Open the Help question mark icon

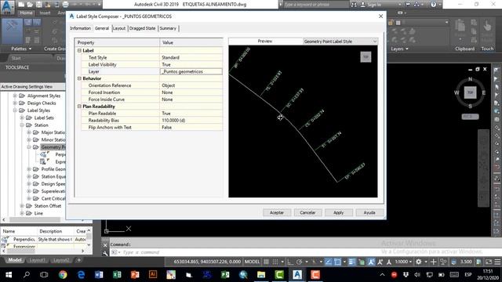click(433, 5)
